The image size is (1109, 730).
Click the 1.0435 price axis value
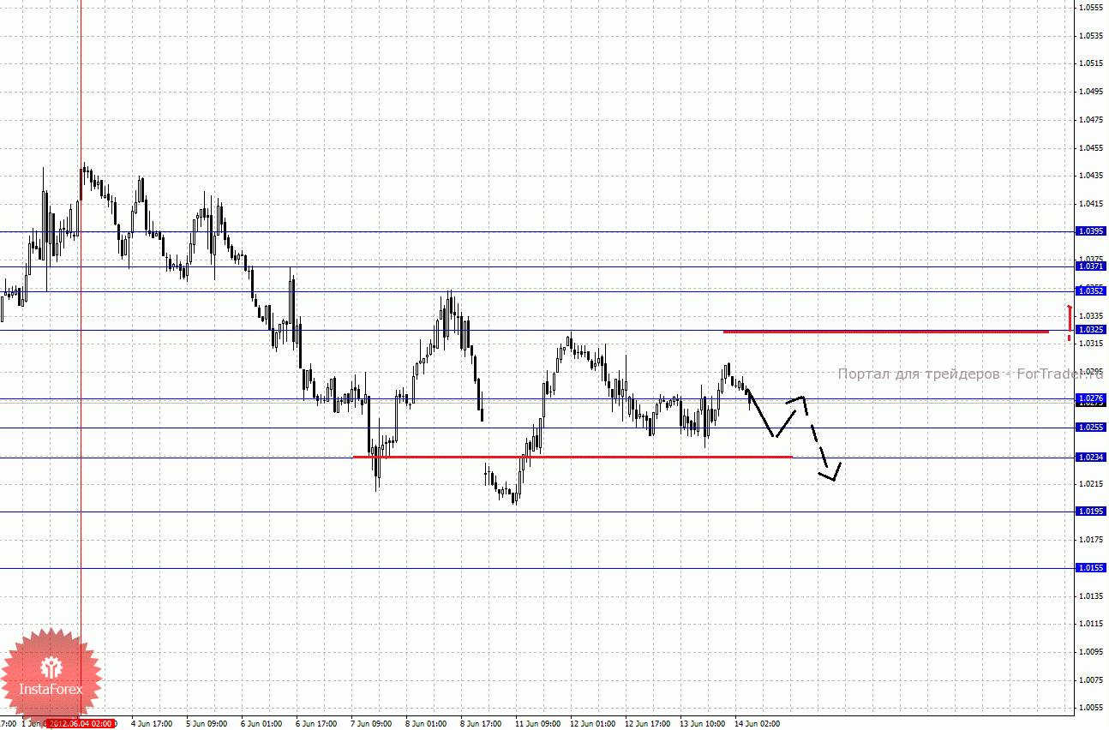[x=1091, y=176]
